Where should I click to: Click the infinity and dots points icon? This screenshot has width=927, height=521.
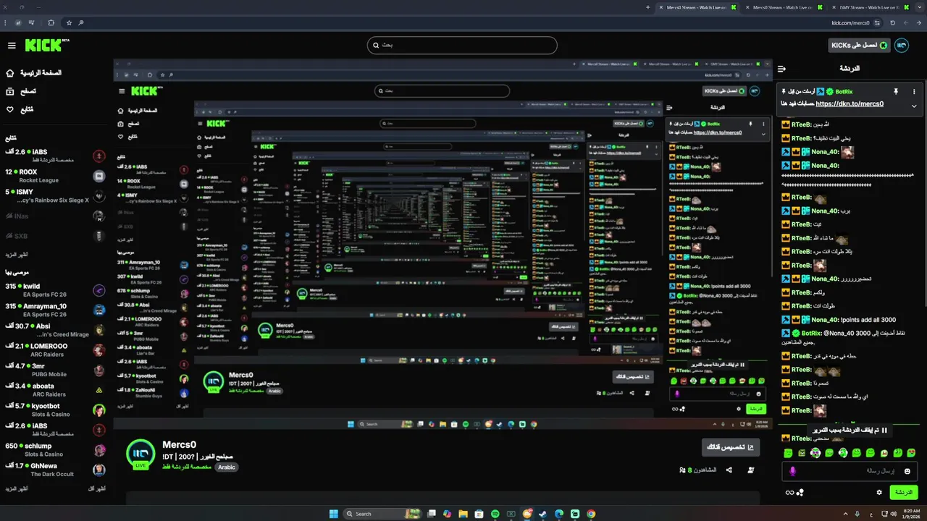coord(794,493)
